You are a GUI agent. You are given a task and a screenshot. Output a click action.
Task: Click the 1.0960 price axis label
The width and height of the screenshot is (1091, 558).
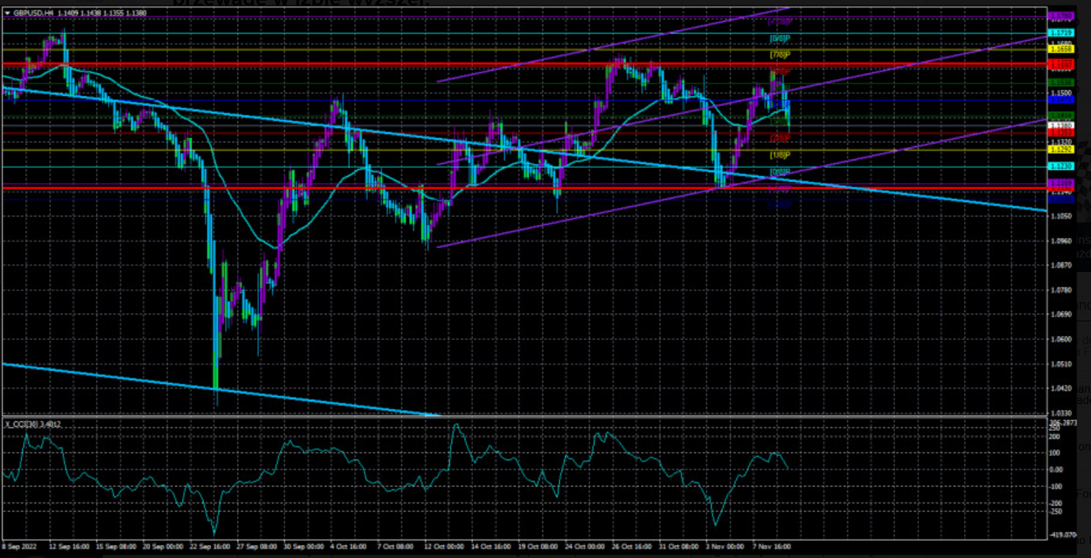(1061, 241)
